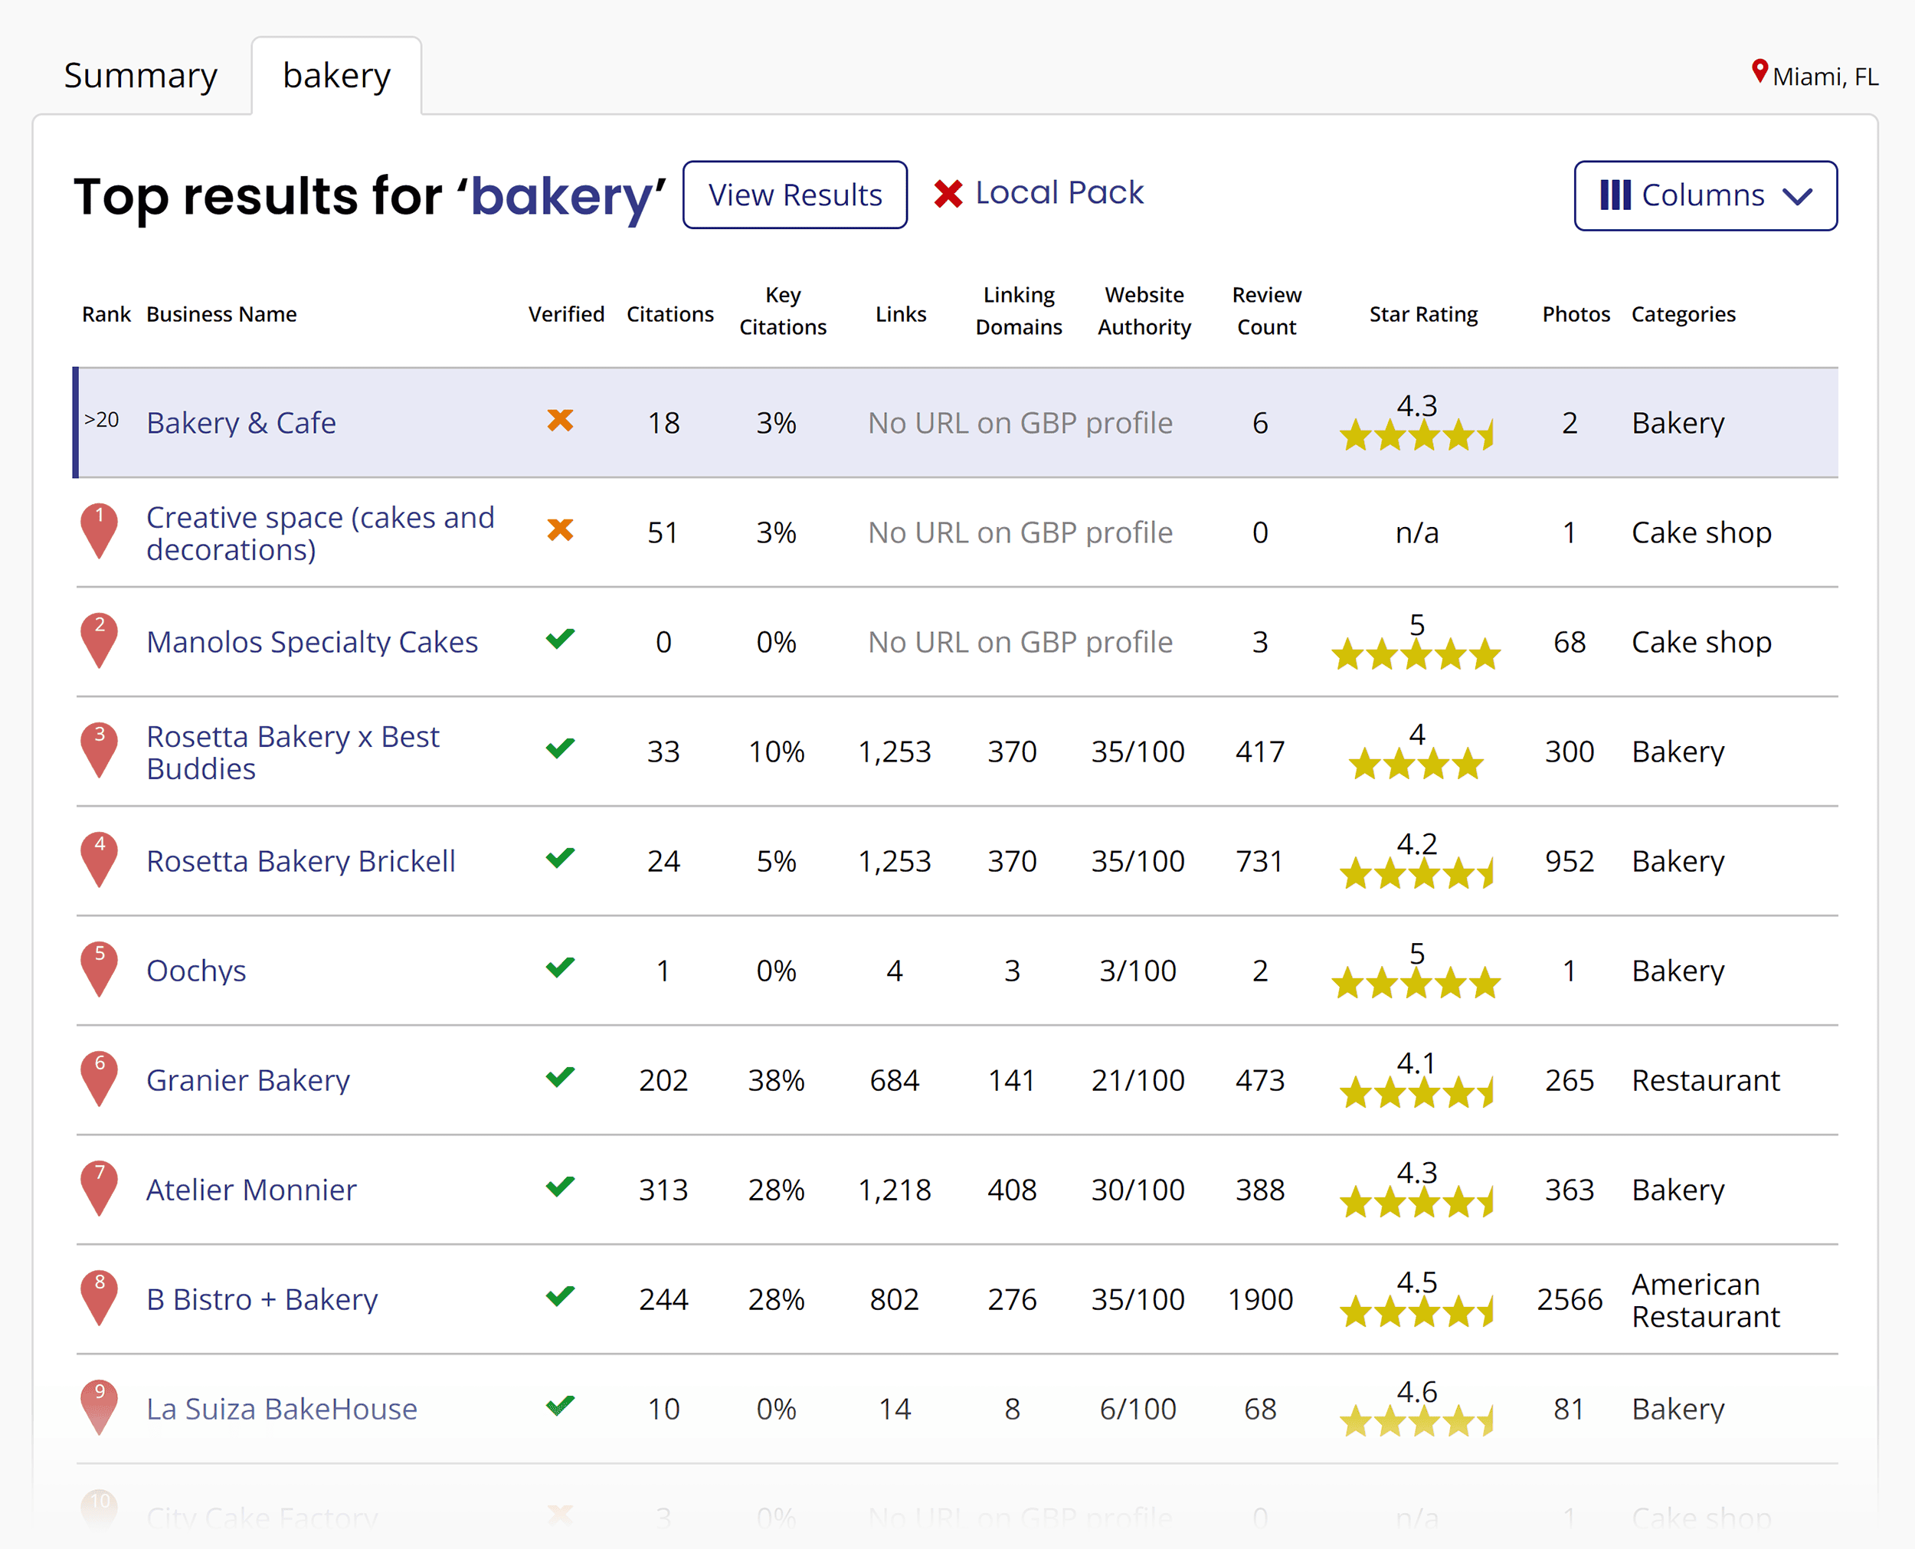Click the 4.5 star rating of B Bistro + Bakery
Viewport: 1915px width, 1549px height.
pos(1416,1312)
